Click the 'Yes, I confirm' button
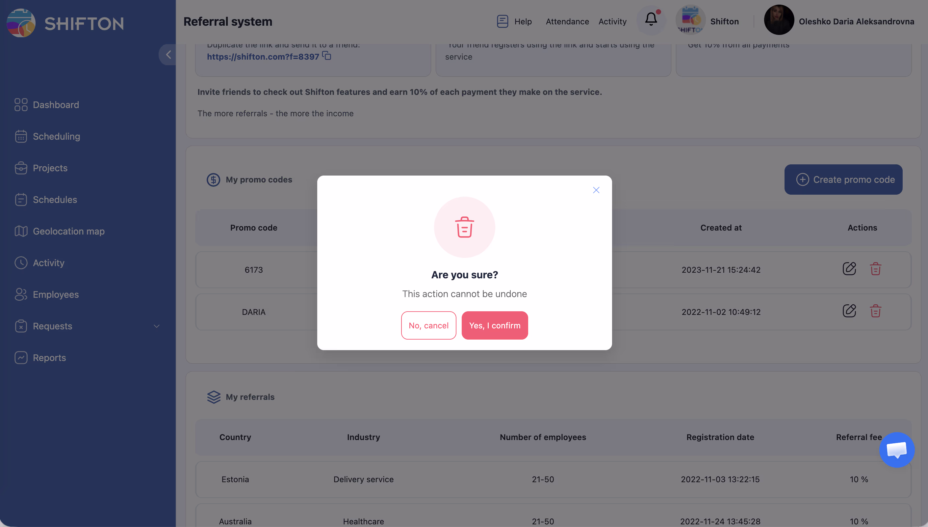The image size is (928, 527). click(x=495, y=325)
